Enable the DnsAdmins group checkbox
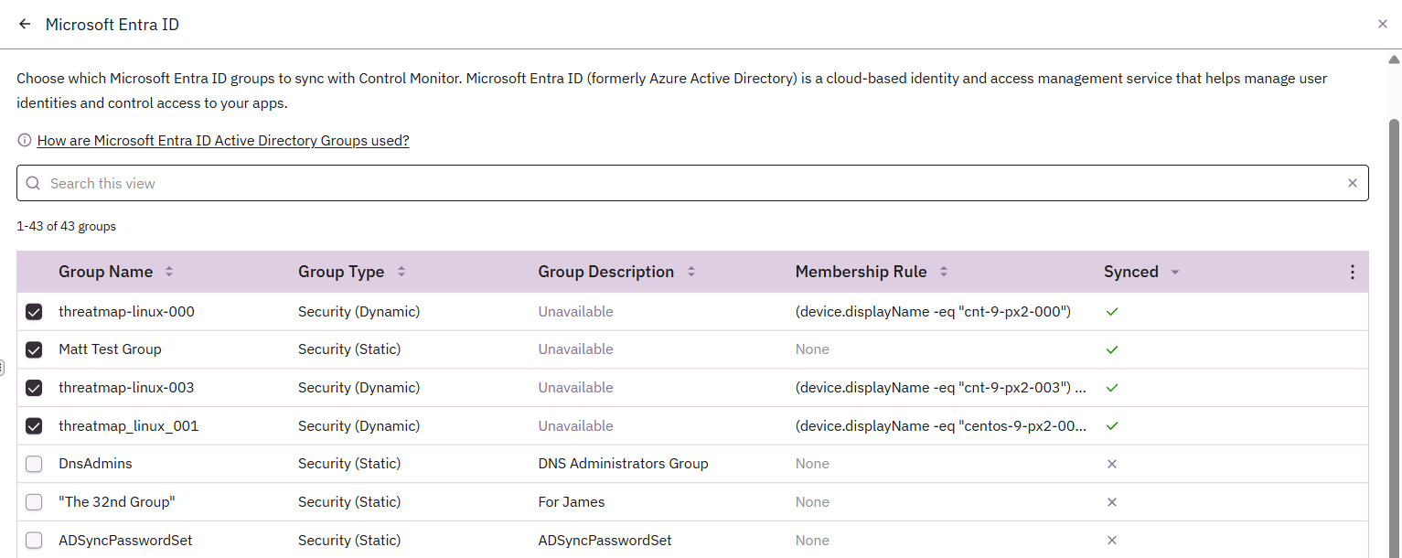The image size is (1402, 558). 34,464
